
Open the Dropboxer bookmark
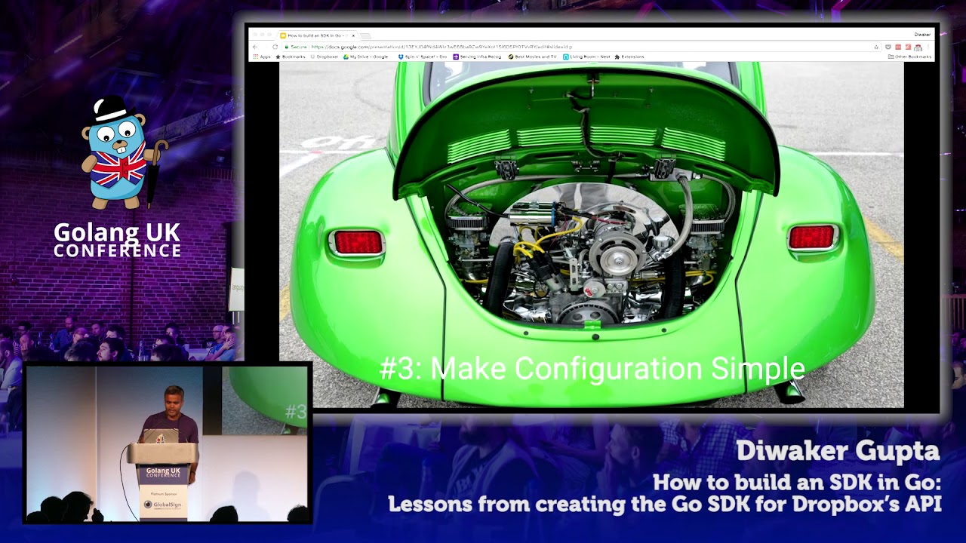click(x=325, y=57)
